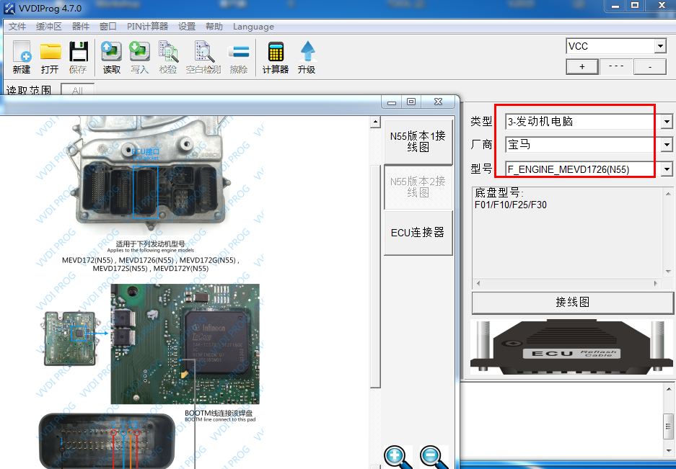This screenshot has height=469, width=676.
Task: Click the ECU连接器 button
Action: click(418, 233)
